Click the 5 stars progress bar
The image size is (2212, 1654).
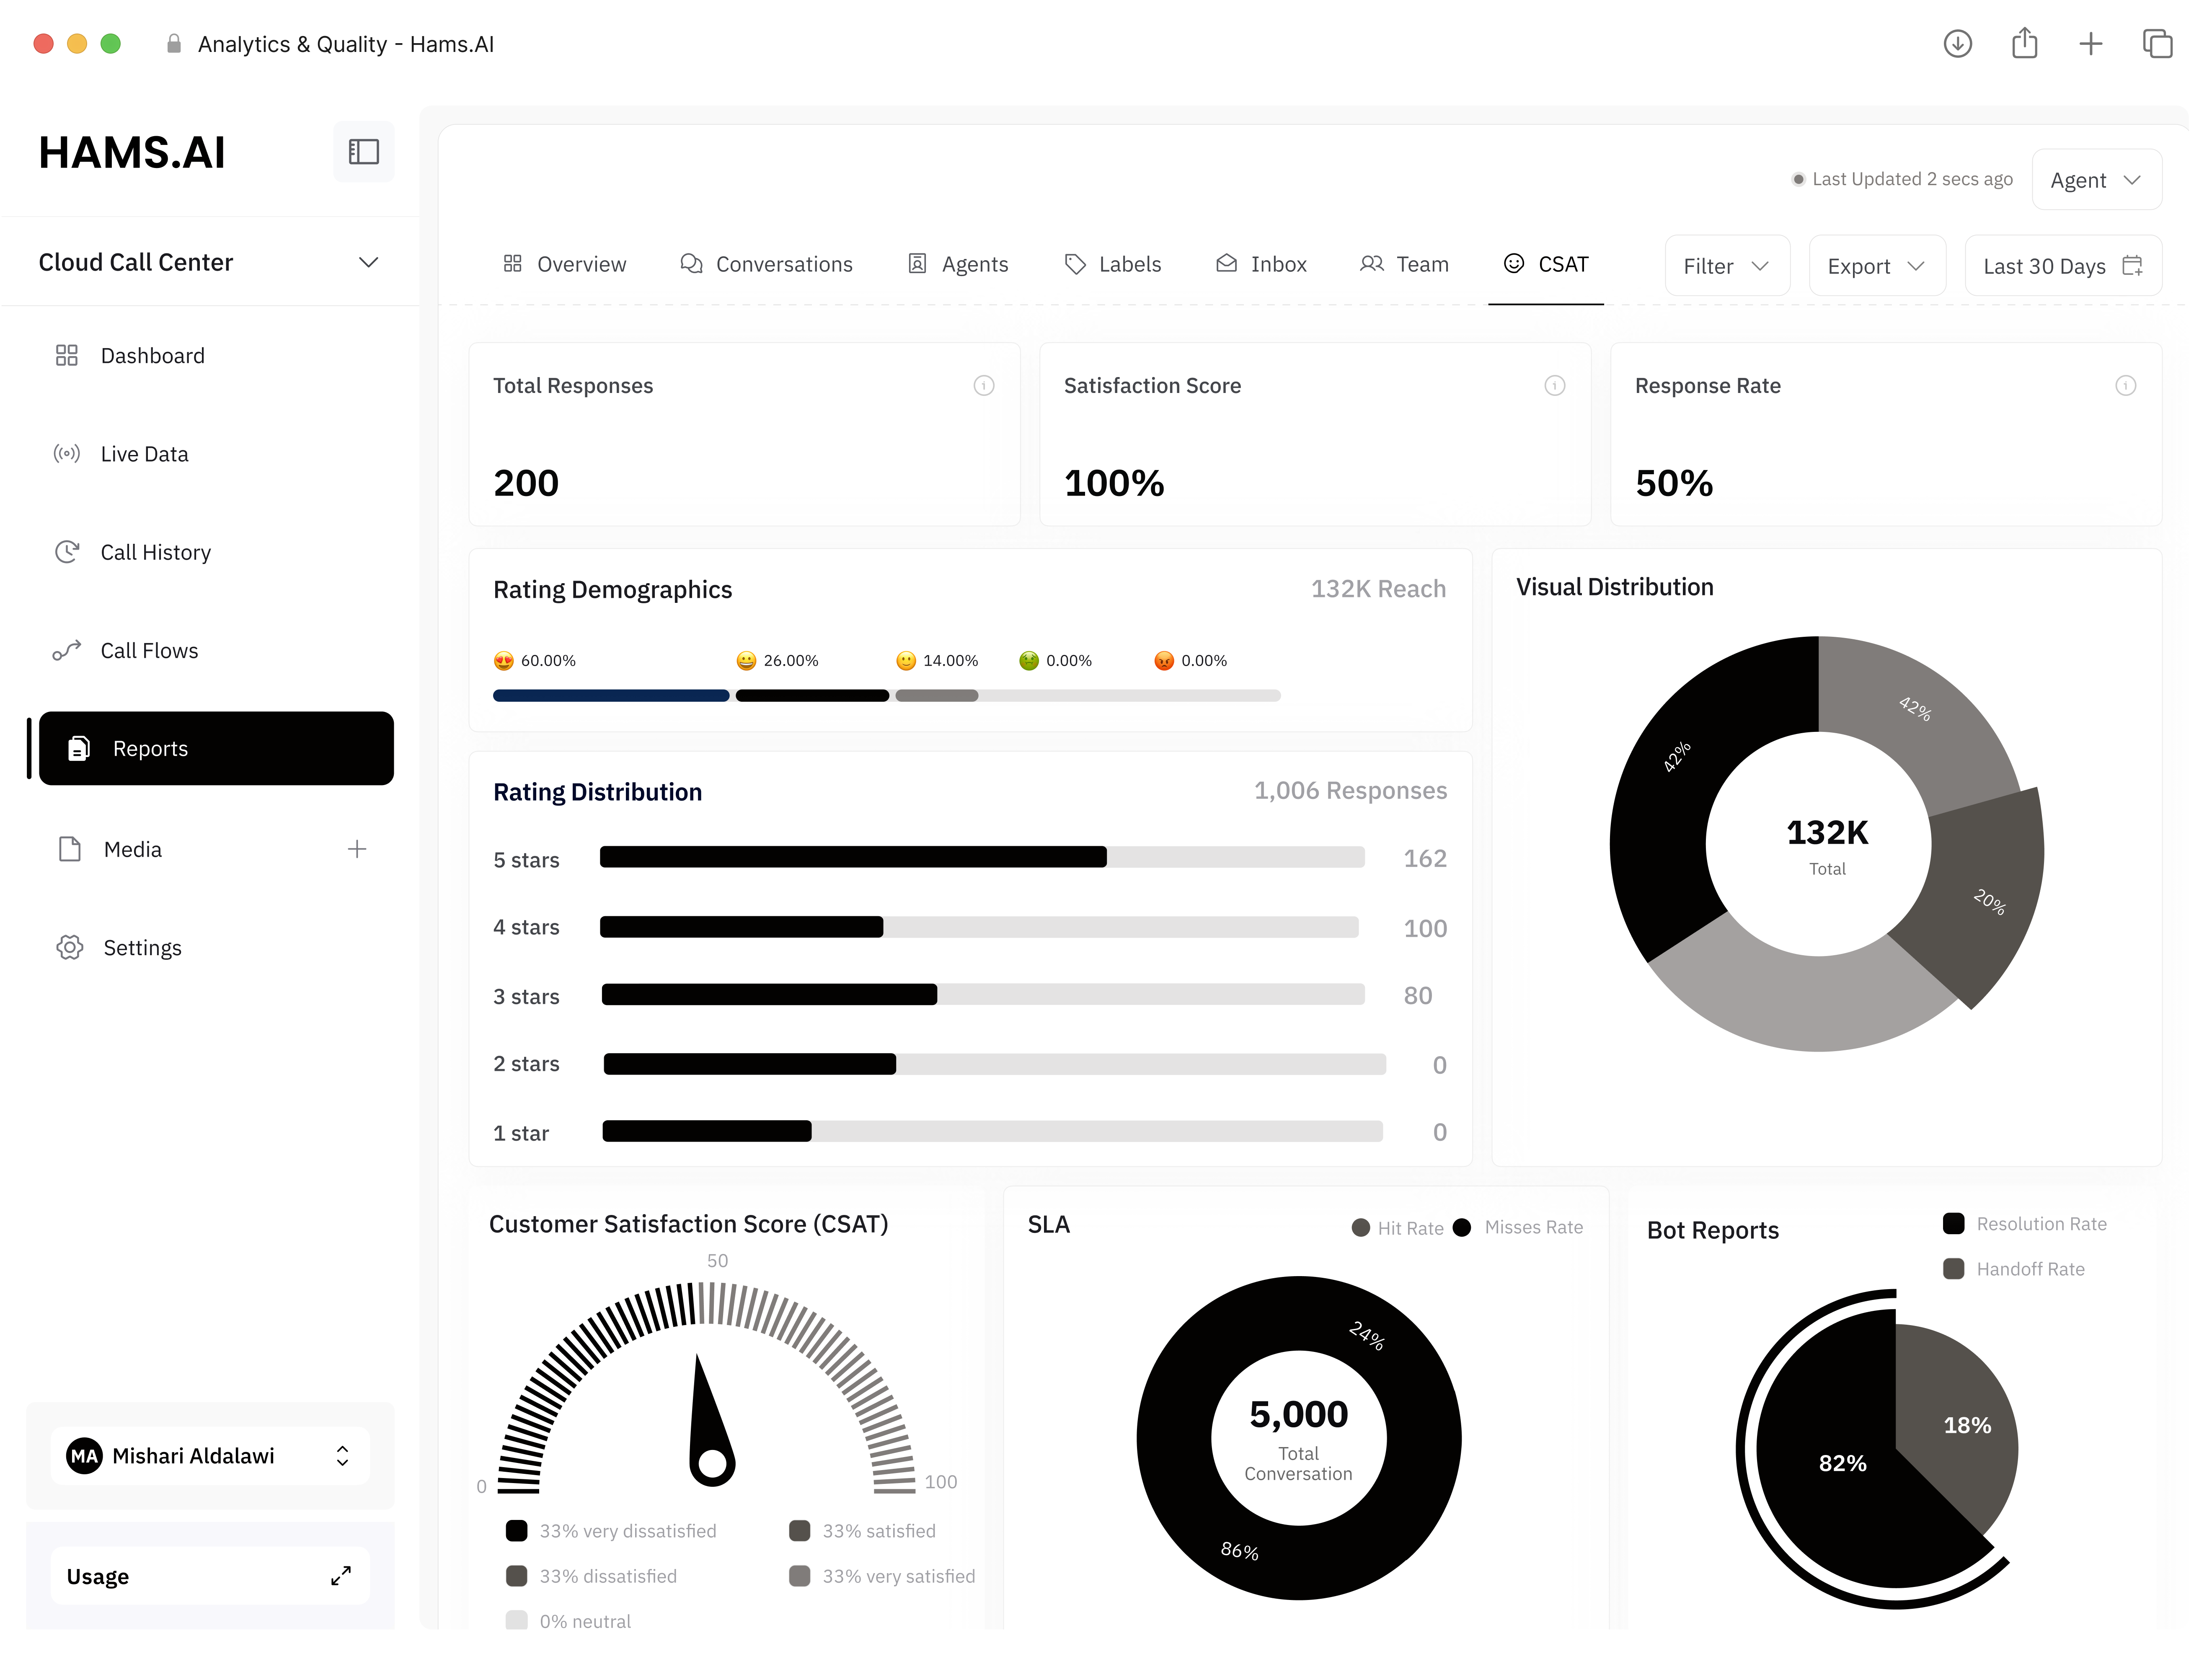click(x=982, y=857)
